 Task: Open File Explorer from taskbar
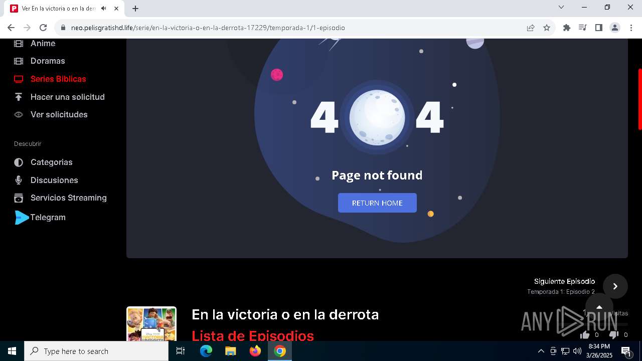click(x=231, y=351)
